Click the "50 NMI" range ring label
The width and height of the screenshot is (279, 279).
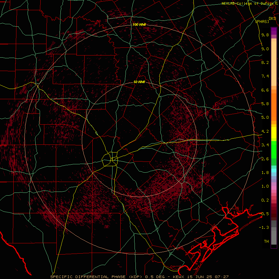tap(139, 82)
